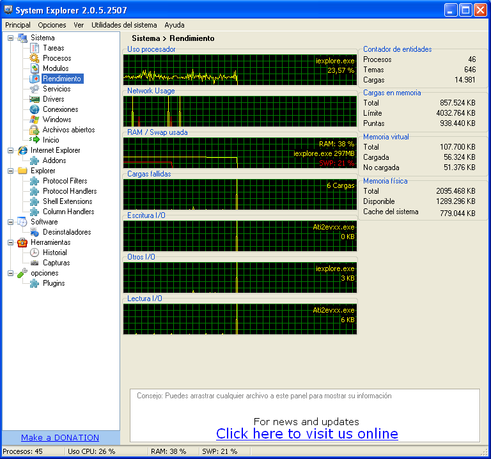Collapse the Herramientas tree node
This screenshot has width=491, height=459.
(10, 243)
